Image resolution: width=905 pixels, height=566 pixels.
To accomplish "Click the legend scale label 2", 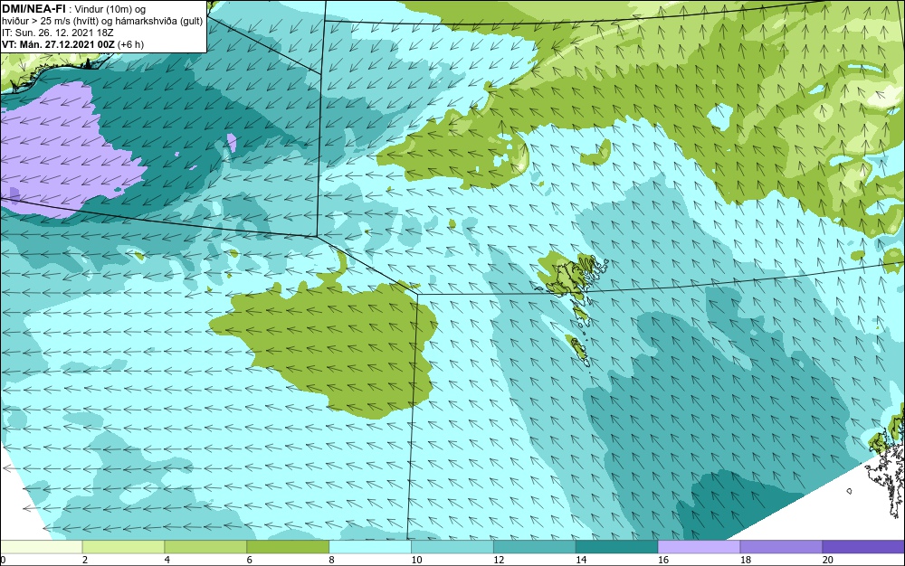I will 85,560.
